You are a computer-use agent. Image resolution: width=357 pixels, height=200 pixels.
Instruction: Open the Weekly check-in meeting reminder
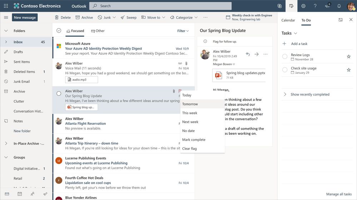(x=249, y=17)
